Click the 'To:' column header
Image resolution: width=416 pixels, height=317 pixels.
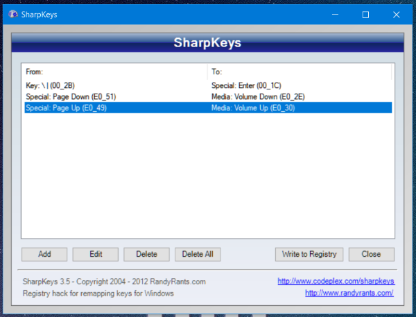[300, 71]
